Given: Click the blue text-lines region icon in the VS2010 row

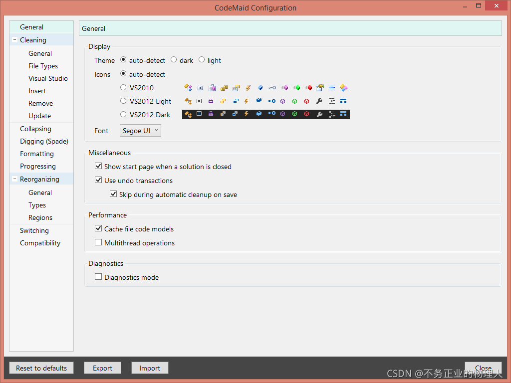Looking at the screenshot, I should 332,87.
